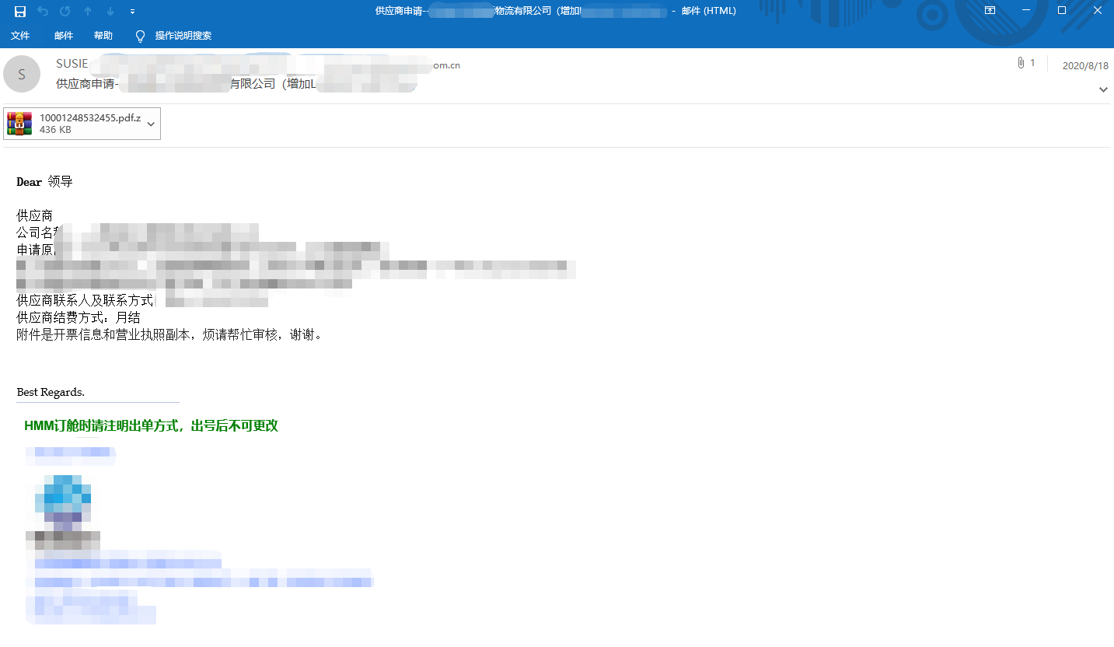Image resolution: width=1114 pixels, height=647 pixels.
Task: Click the Redo arrow in quick access toolbar
Action: pos(65,11)
